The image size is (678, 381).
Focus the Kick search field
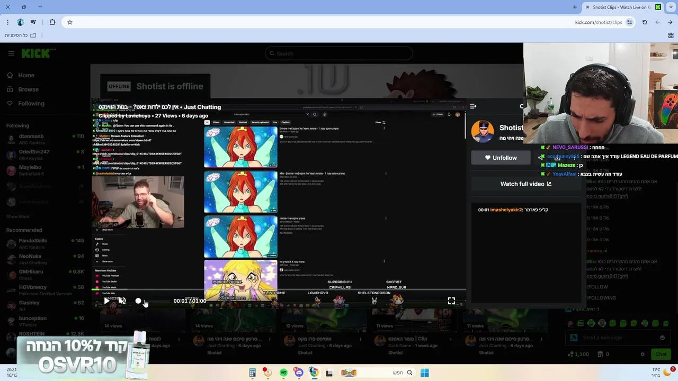pos(339,53)
